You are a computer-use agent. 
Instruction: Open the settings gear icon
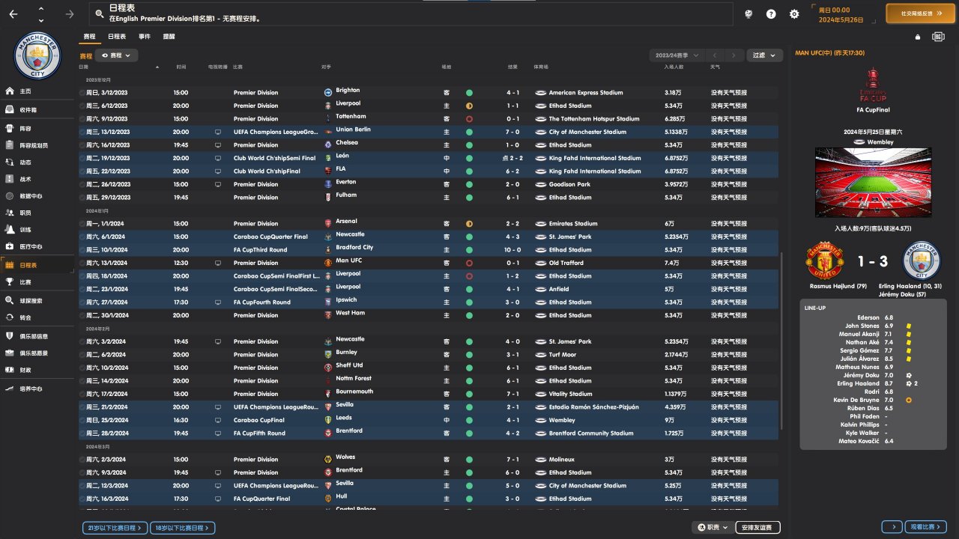794,14
